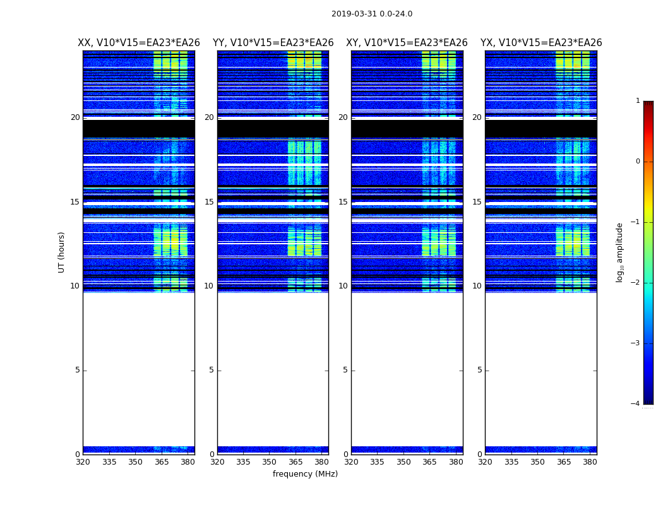The height and width of the screenshot is (505, 663).
Task: Select the YY polarization panel title
Action: tap(273, 43)
